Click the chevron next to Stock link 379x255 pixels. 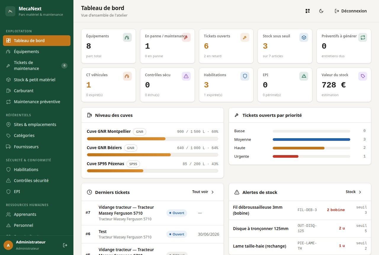(360, 192)
